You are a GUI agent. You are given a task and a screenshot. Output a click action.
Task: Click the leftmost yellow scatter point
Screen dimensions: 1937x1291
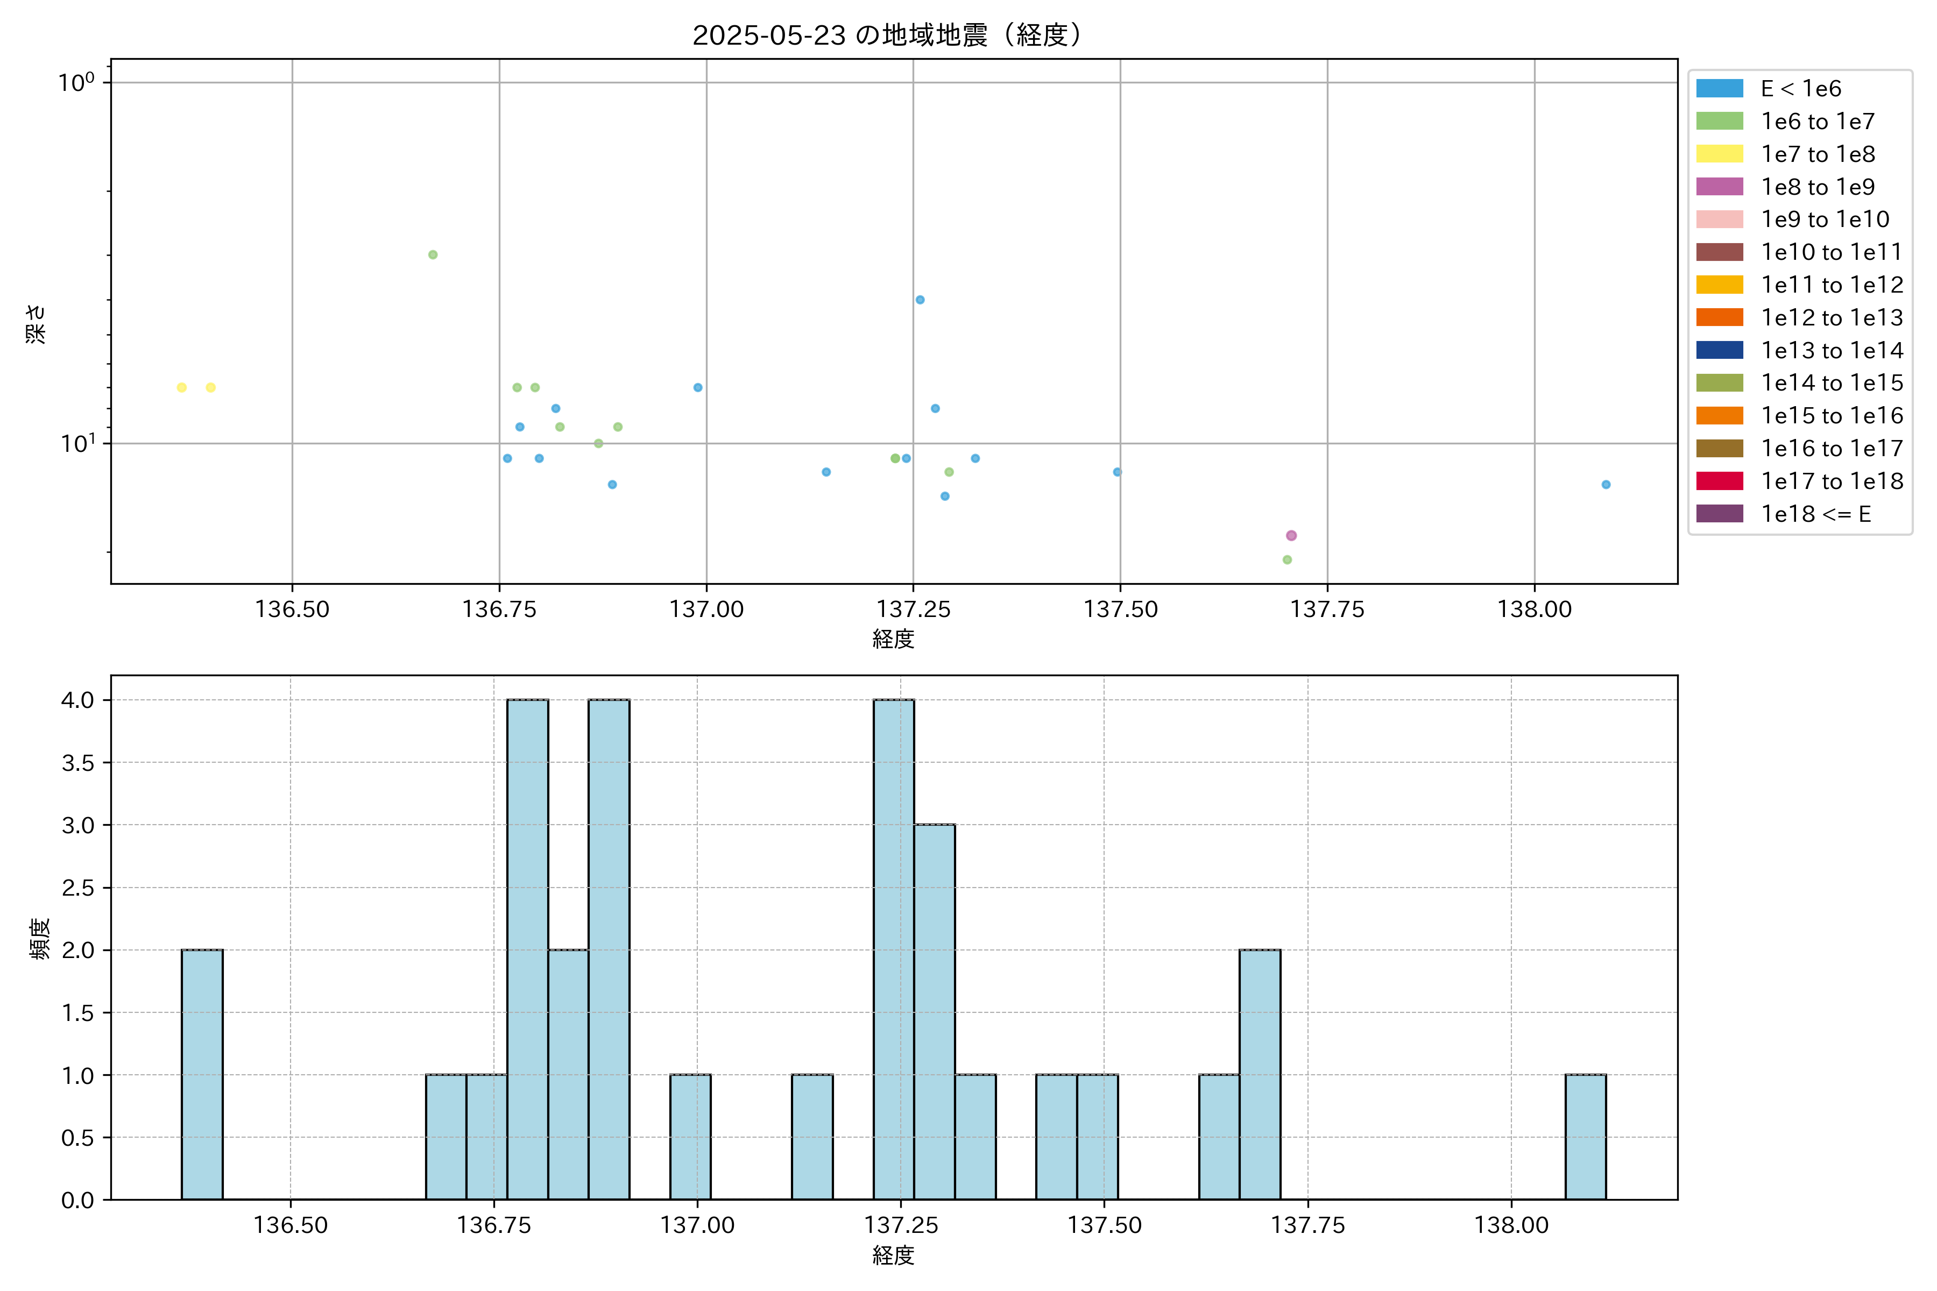pyautogui.click(x=182, y=388)
